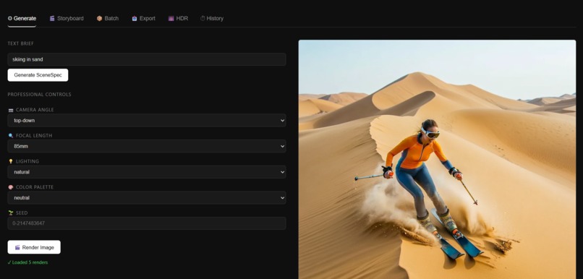The height and width of the screenshot is (279, 583).
Task: Click the Seed input field
Action: [x=147, y=223]
